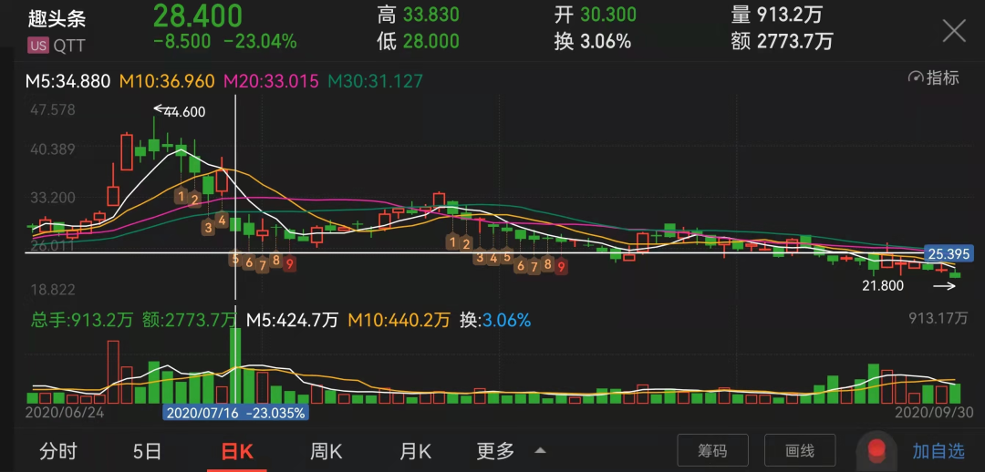Click the 913.17万 volume axis label
This screenshot has height=472, width=985.
[938, 318]
